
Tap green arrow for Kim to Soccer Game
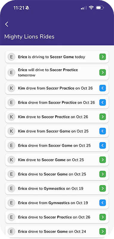pos(103,160)
